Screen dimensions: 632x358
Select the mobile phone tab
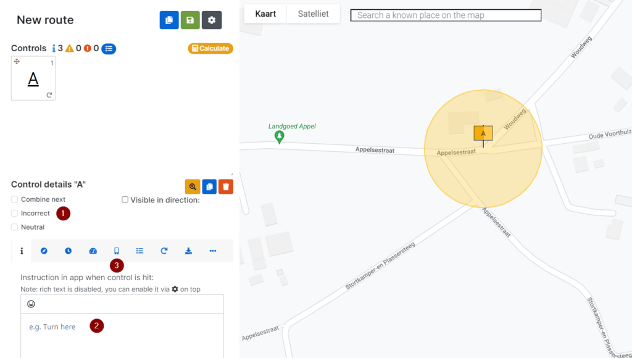point(116,251)
